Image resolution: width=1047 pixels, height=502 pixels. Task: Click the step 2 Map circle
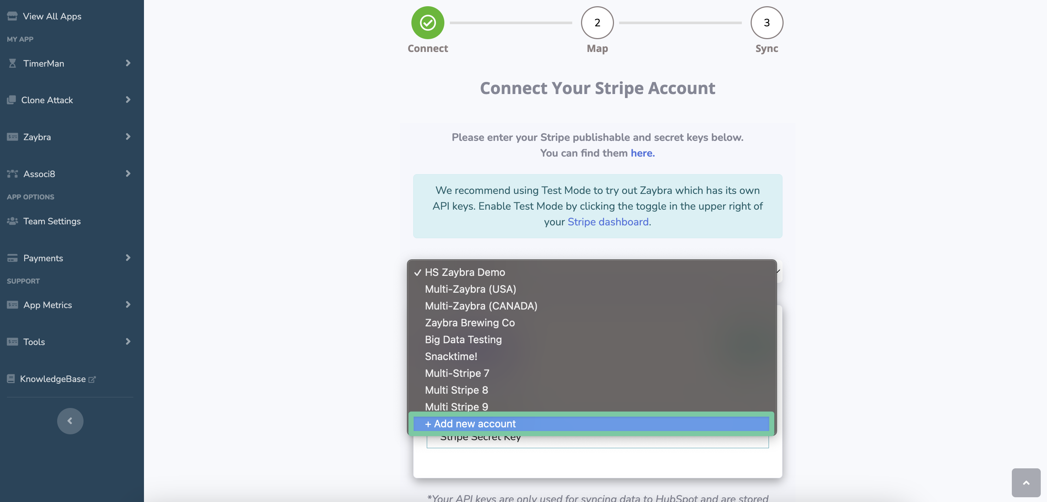(x=597, y=23)
